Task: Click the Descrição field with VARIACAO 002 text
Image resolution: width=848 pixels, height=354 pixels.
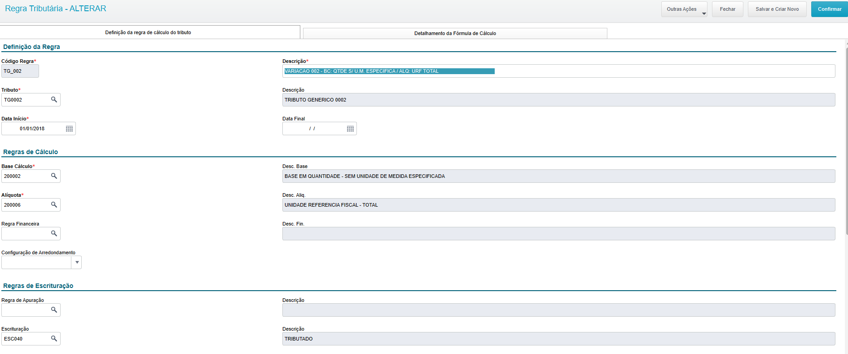Action: point(558,71)
